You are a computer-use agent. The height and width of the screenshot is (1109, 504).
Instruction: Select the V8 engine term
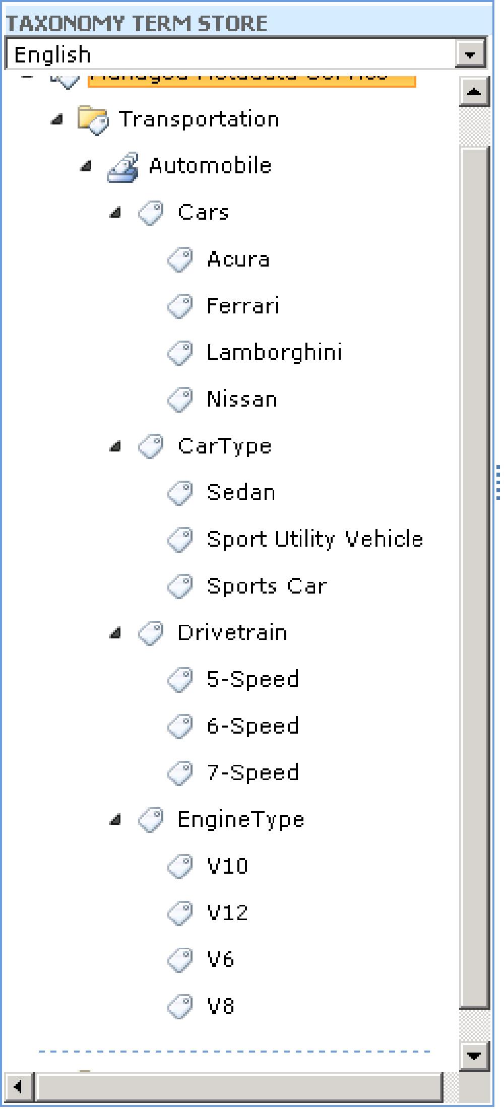coord(221,1006)
